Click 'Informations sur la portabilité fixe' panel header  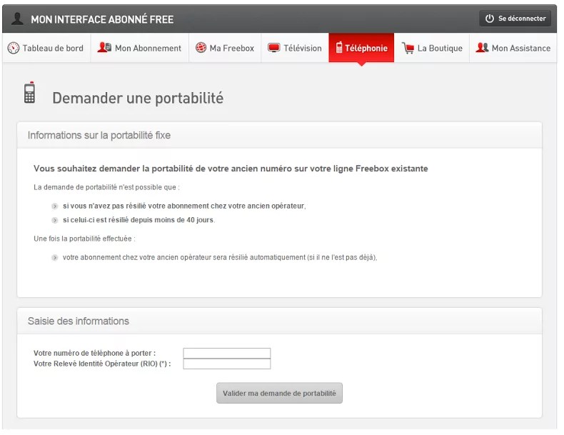[279, 135]
